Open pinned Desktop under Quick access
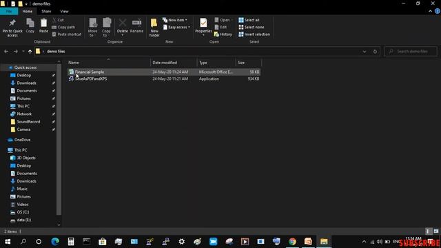 (x=24, y=75)
